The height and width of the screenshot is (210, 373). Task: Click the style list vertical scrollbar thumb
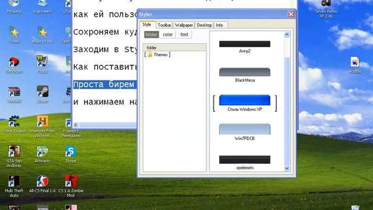tap(287, 111)
